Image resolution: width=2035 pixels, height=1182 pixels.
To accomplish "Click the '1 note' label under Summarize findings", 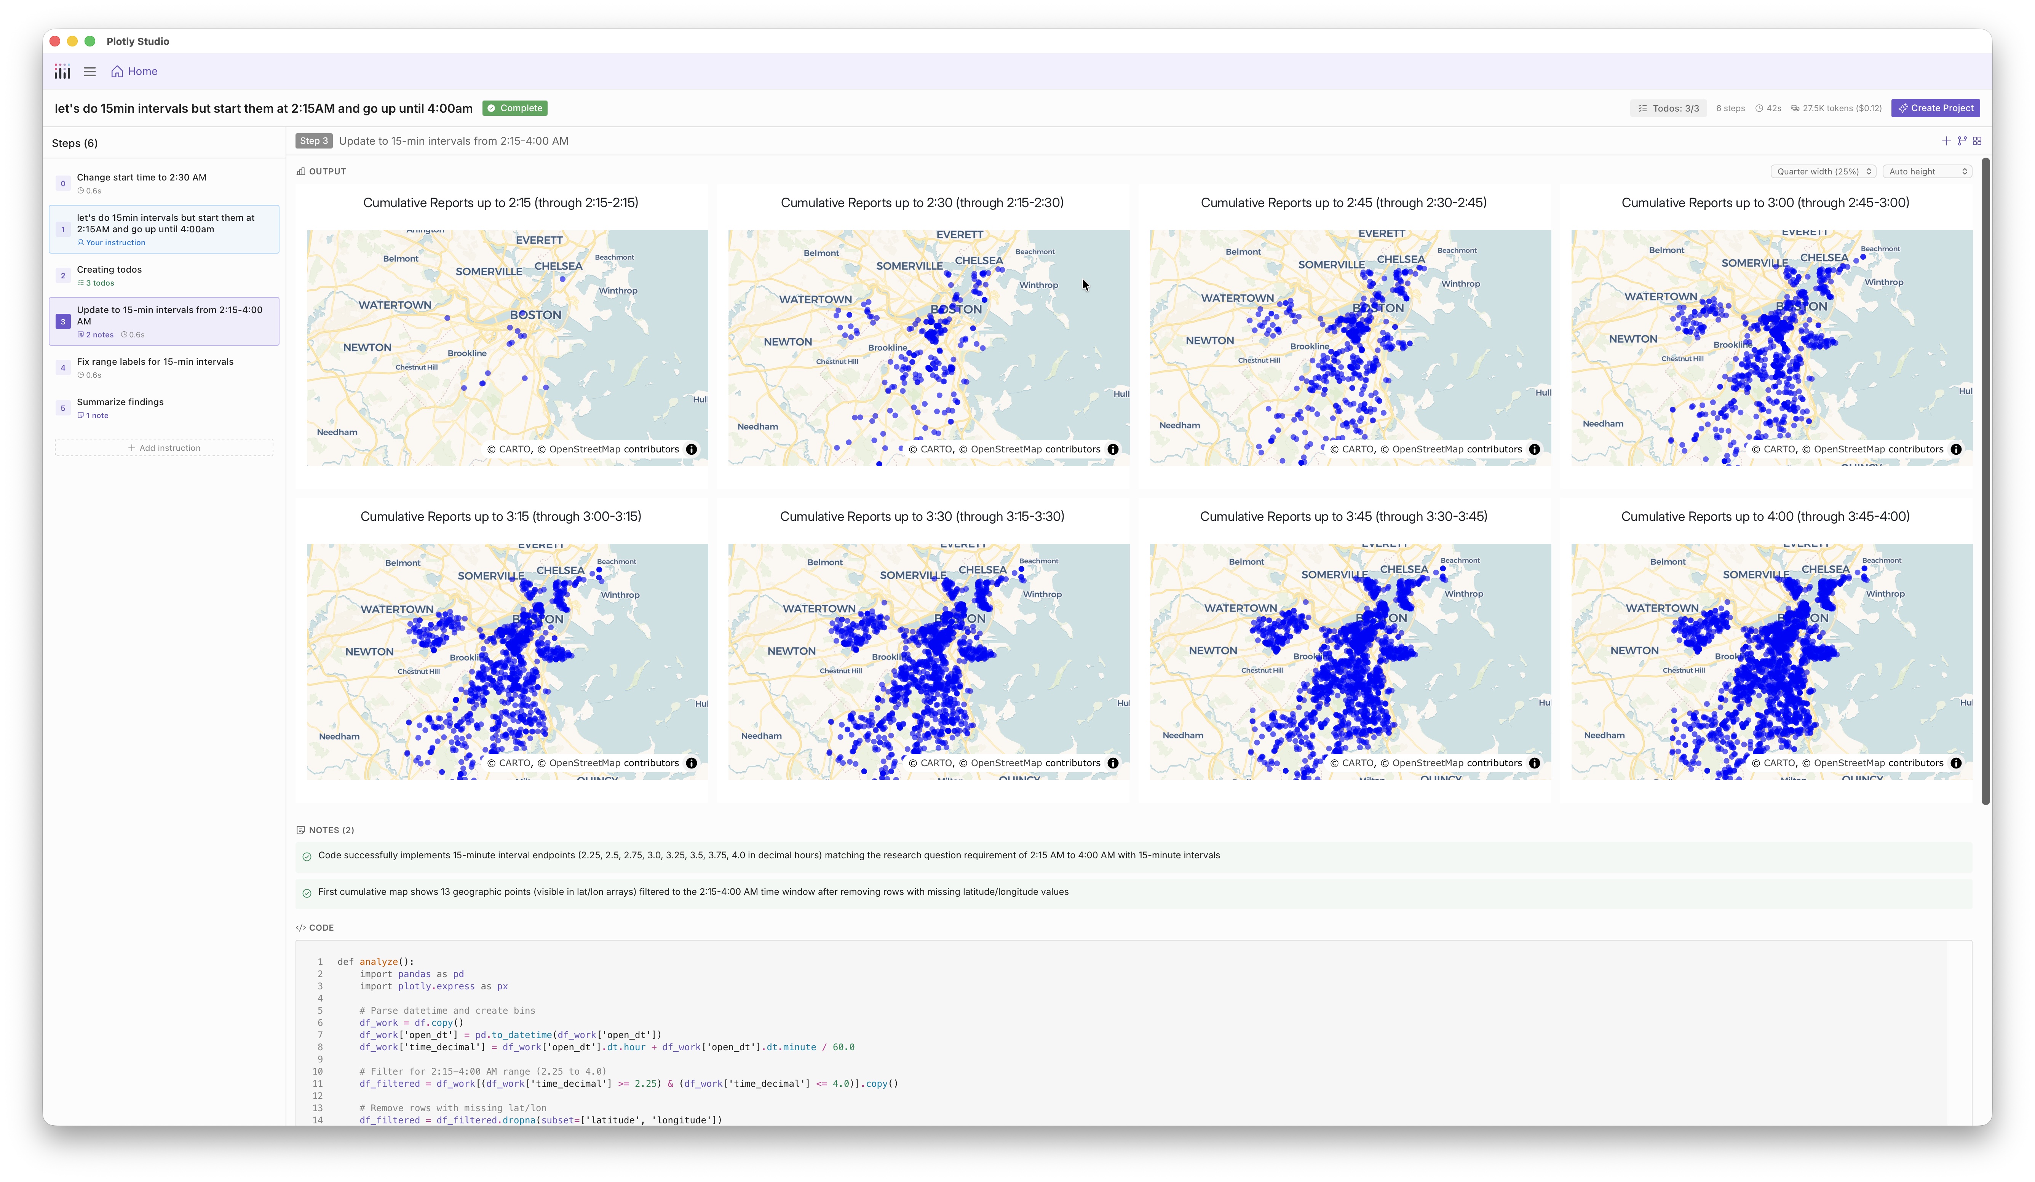I will (93, 416).
